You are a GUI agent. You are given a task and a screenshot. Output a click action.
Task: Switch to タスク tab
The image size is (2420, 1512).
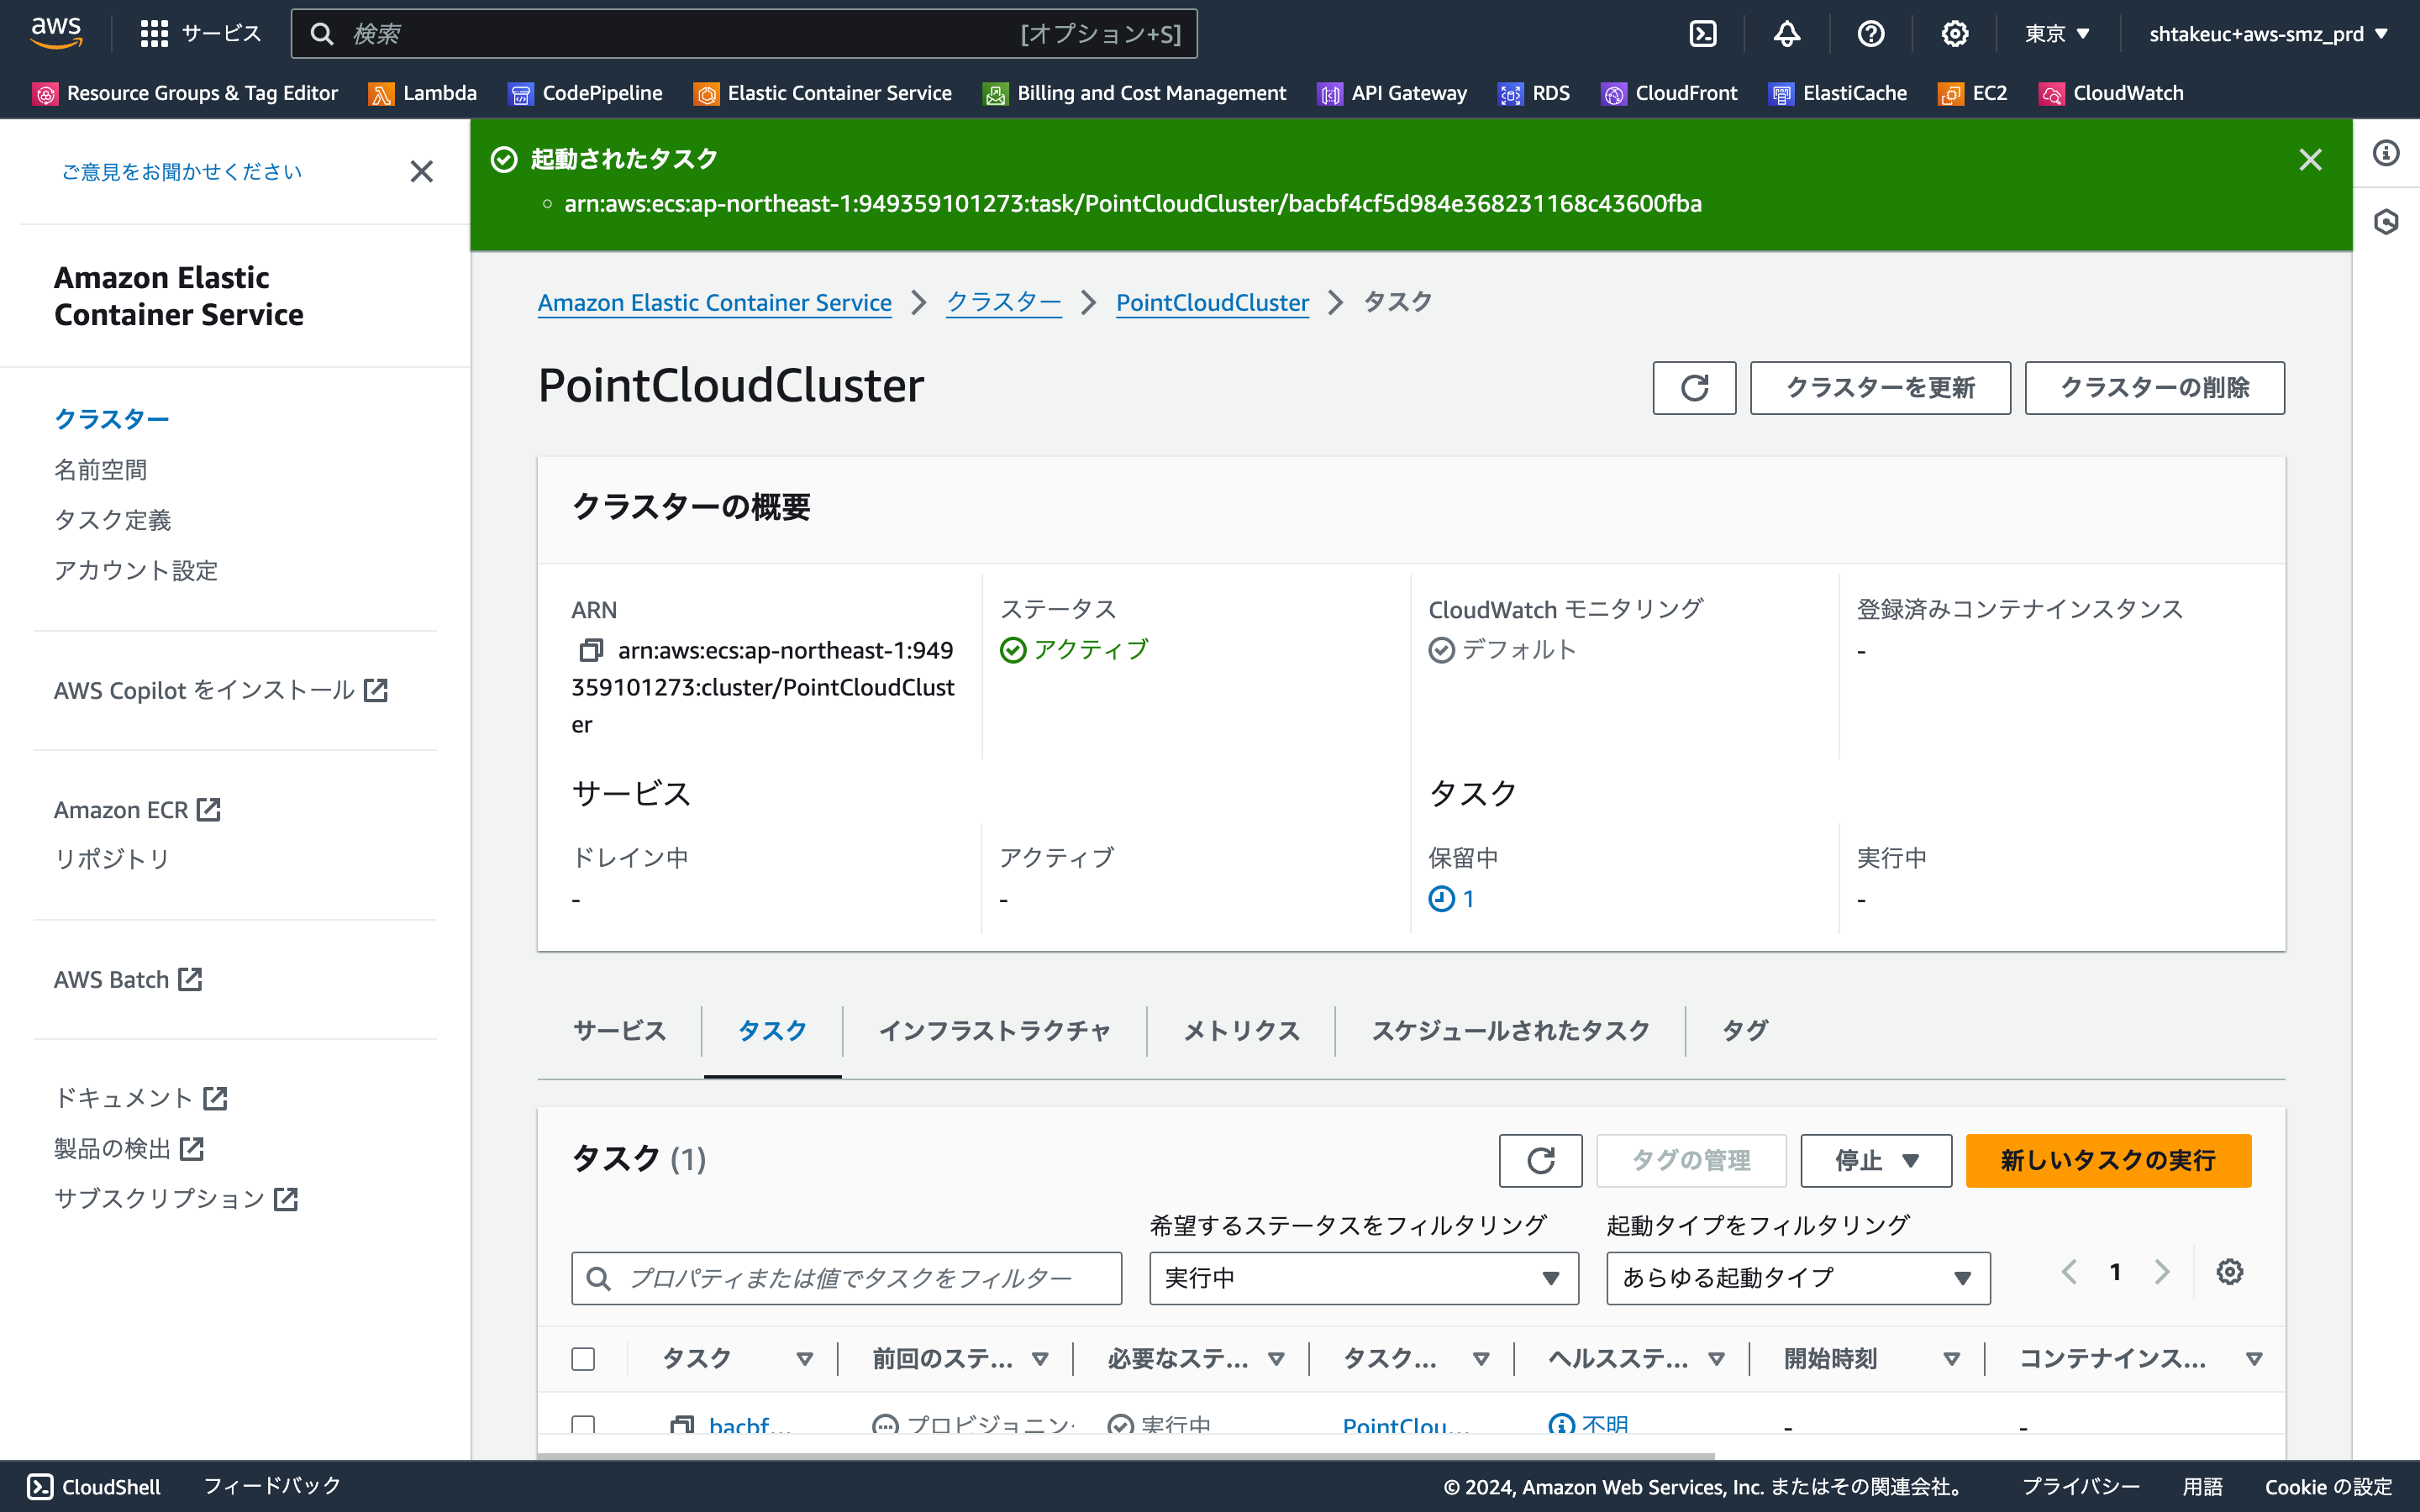coord(772,1031)
